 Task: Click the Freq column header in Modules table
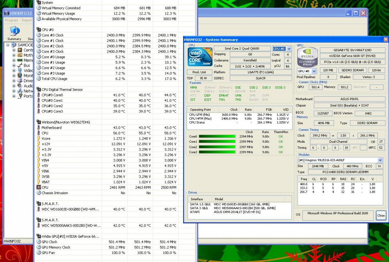coord(304,179)
